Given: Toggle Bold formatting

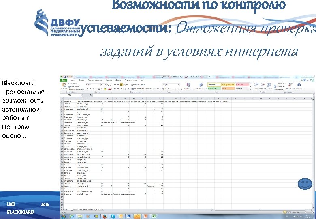Looking at the screenshot, I should (x=87, y=88).
